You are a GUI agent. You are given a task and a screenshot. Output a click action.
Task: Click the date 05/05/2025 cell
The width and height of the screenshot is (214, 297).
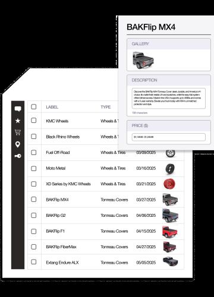pyautogui.click(x=146, y=263)
